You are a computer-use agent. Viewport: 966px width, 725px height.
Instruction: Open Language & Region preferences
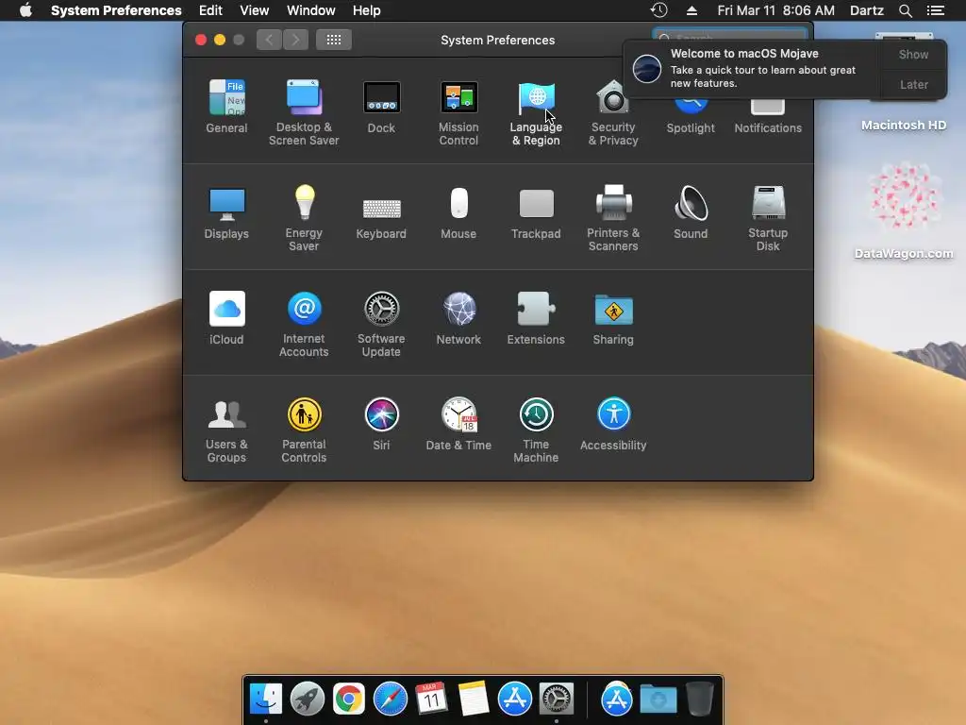536,112
